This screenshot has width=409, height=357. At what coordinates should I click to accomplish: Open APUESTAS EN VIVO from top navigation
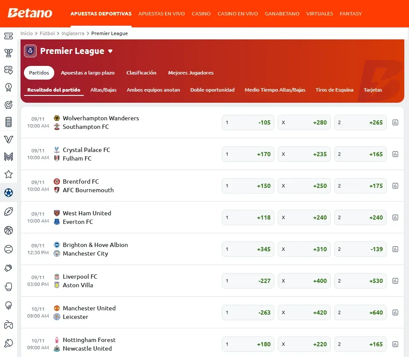click(x=162, y=13)
